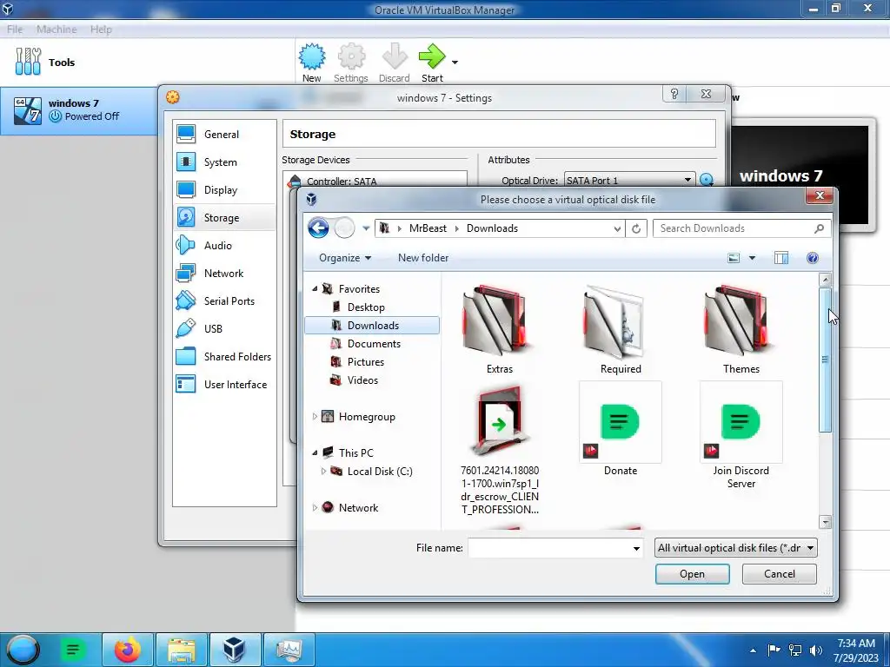
Task: Open Firefox from the taskbar
Action: coord(128,650)
